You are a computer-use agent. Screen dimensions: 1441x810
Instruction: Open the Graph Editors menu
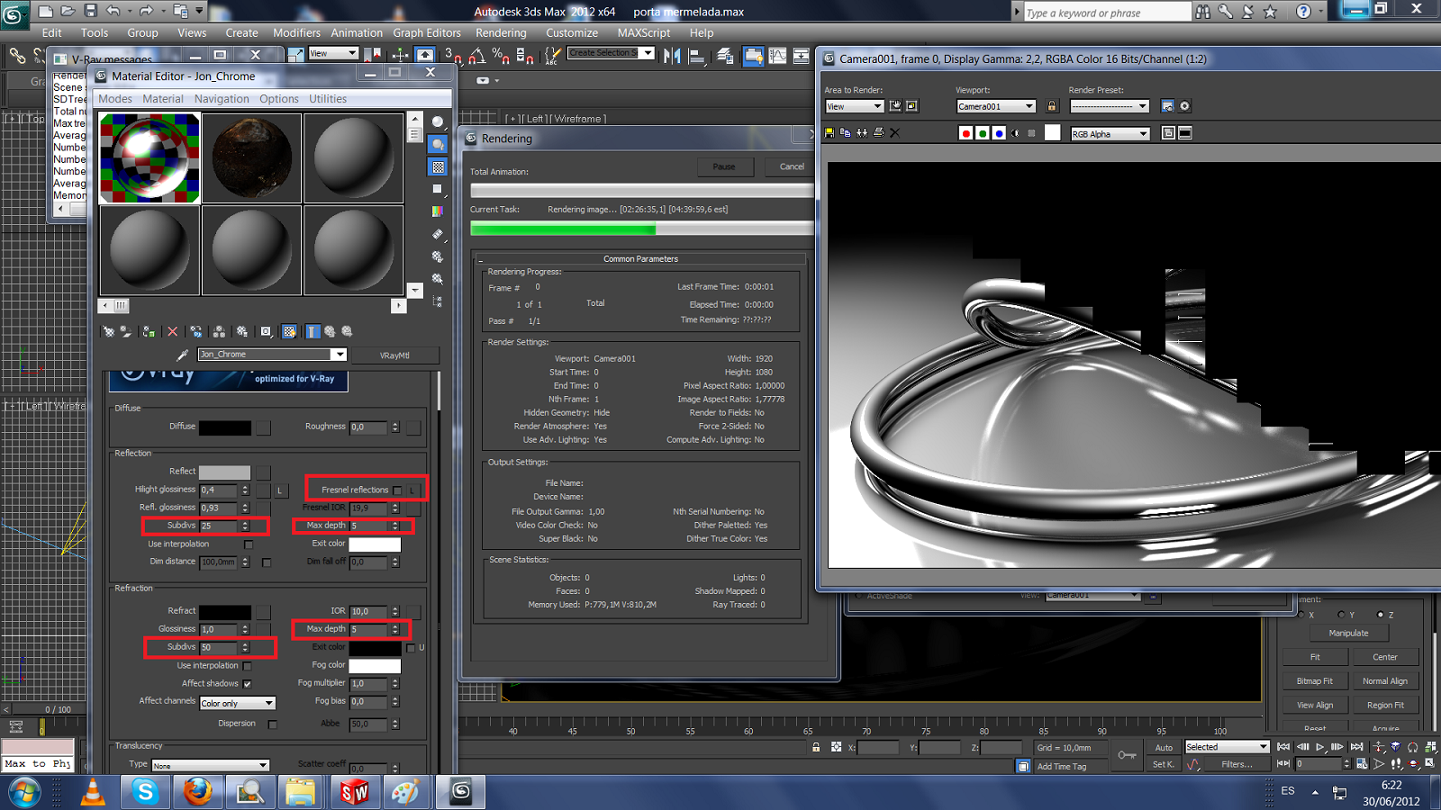coord(427,32)
